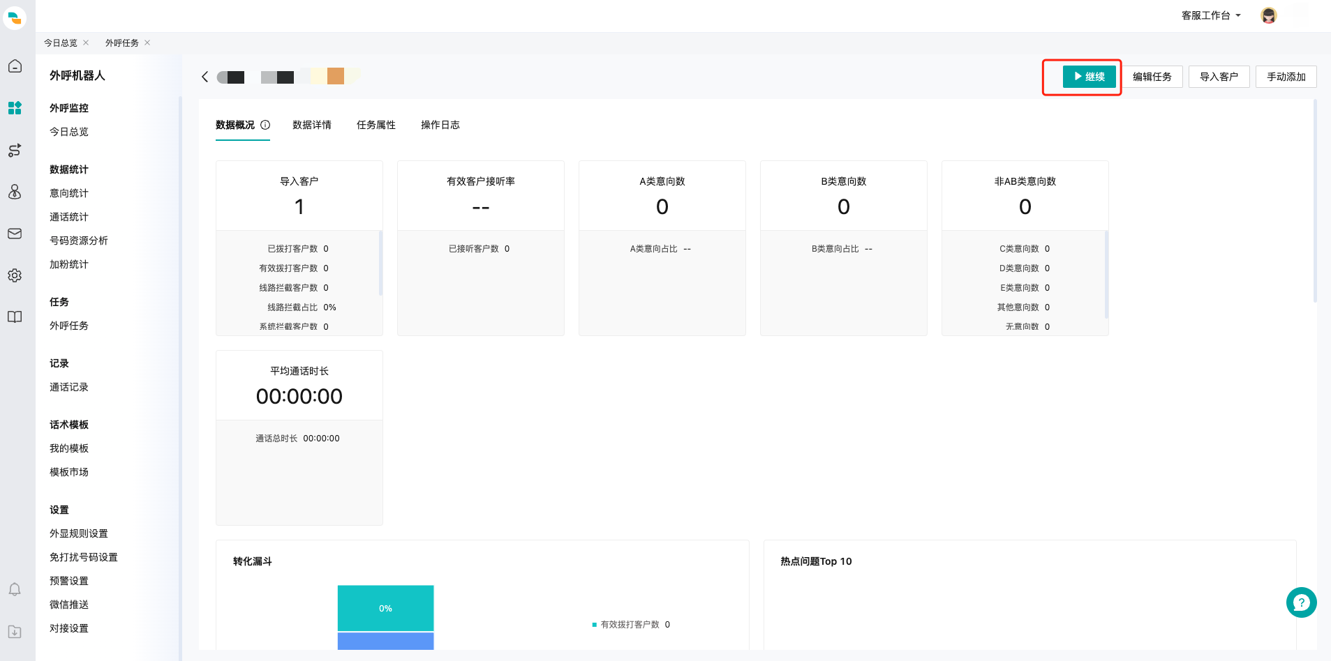
Task: Open the user contacts icon in rail
Action: pos(15,192)
